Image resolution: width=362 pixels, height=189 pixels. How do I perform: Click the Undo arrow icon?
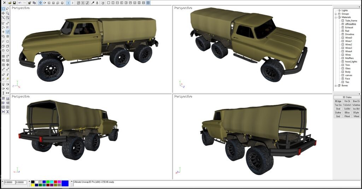20,3
